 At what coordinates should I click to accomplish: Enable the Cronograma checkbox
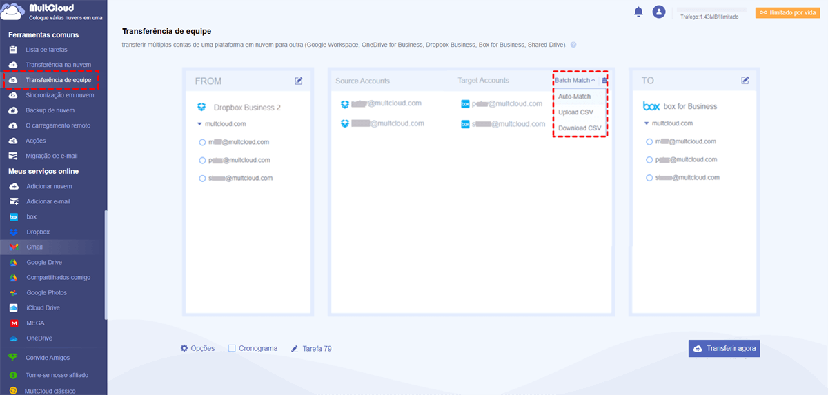click(x=233, y=348)
